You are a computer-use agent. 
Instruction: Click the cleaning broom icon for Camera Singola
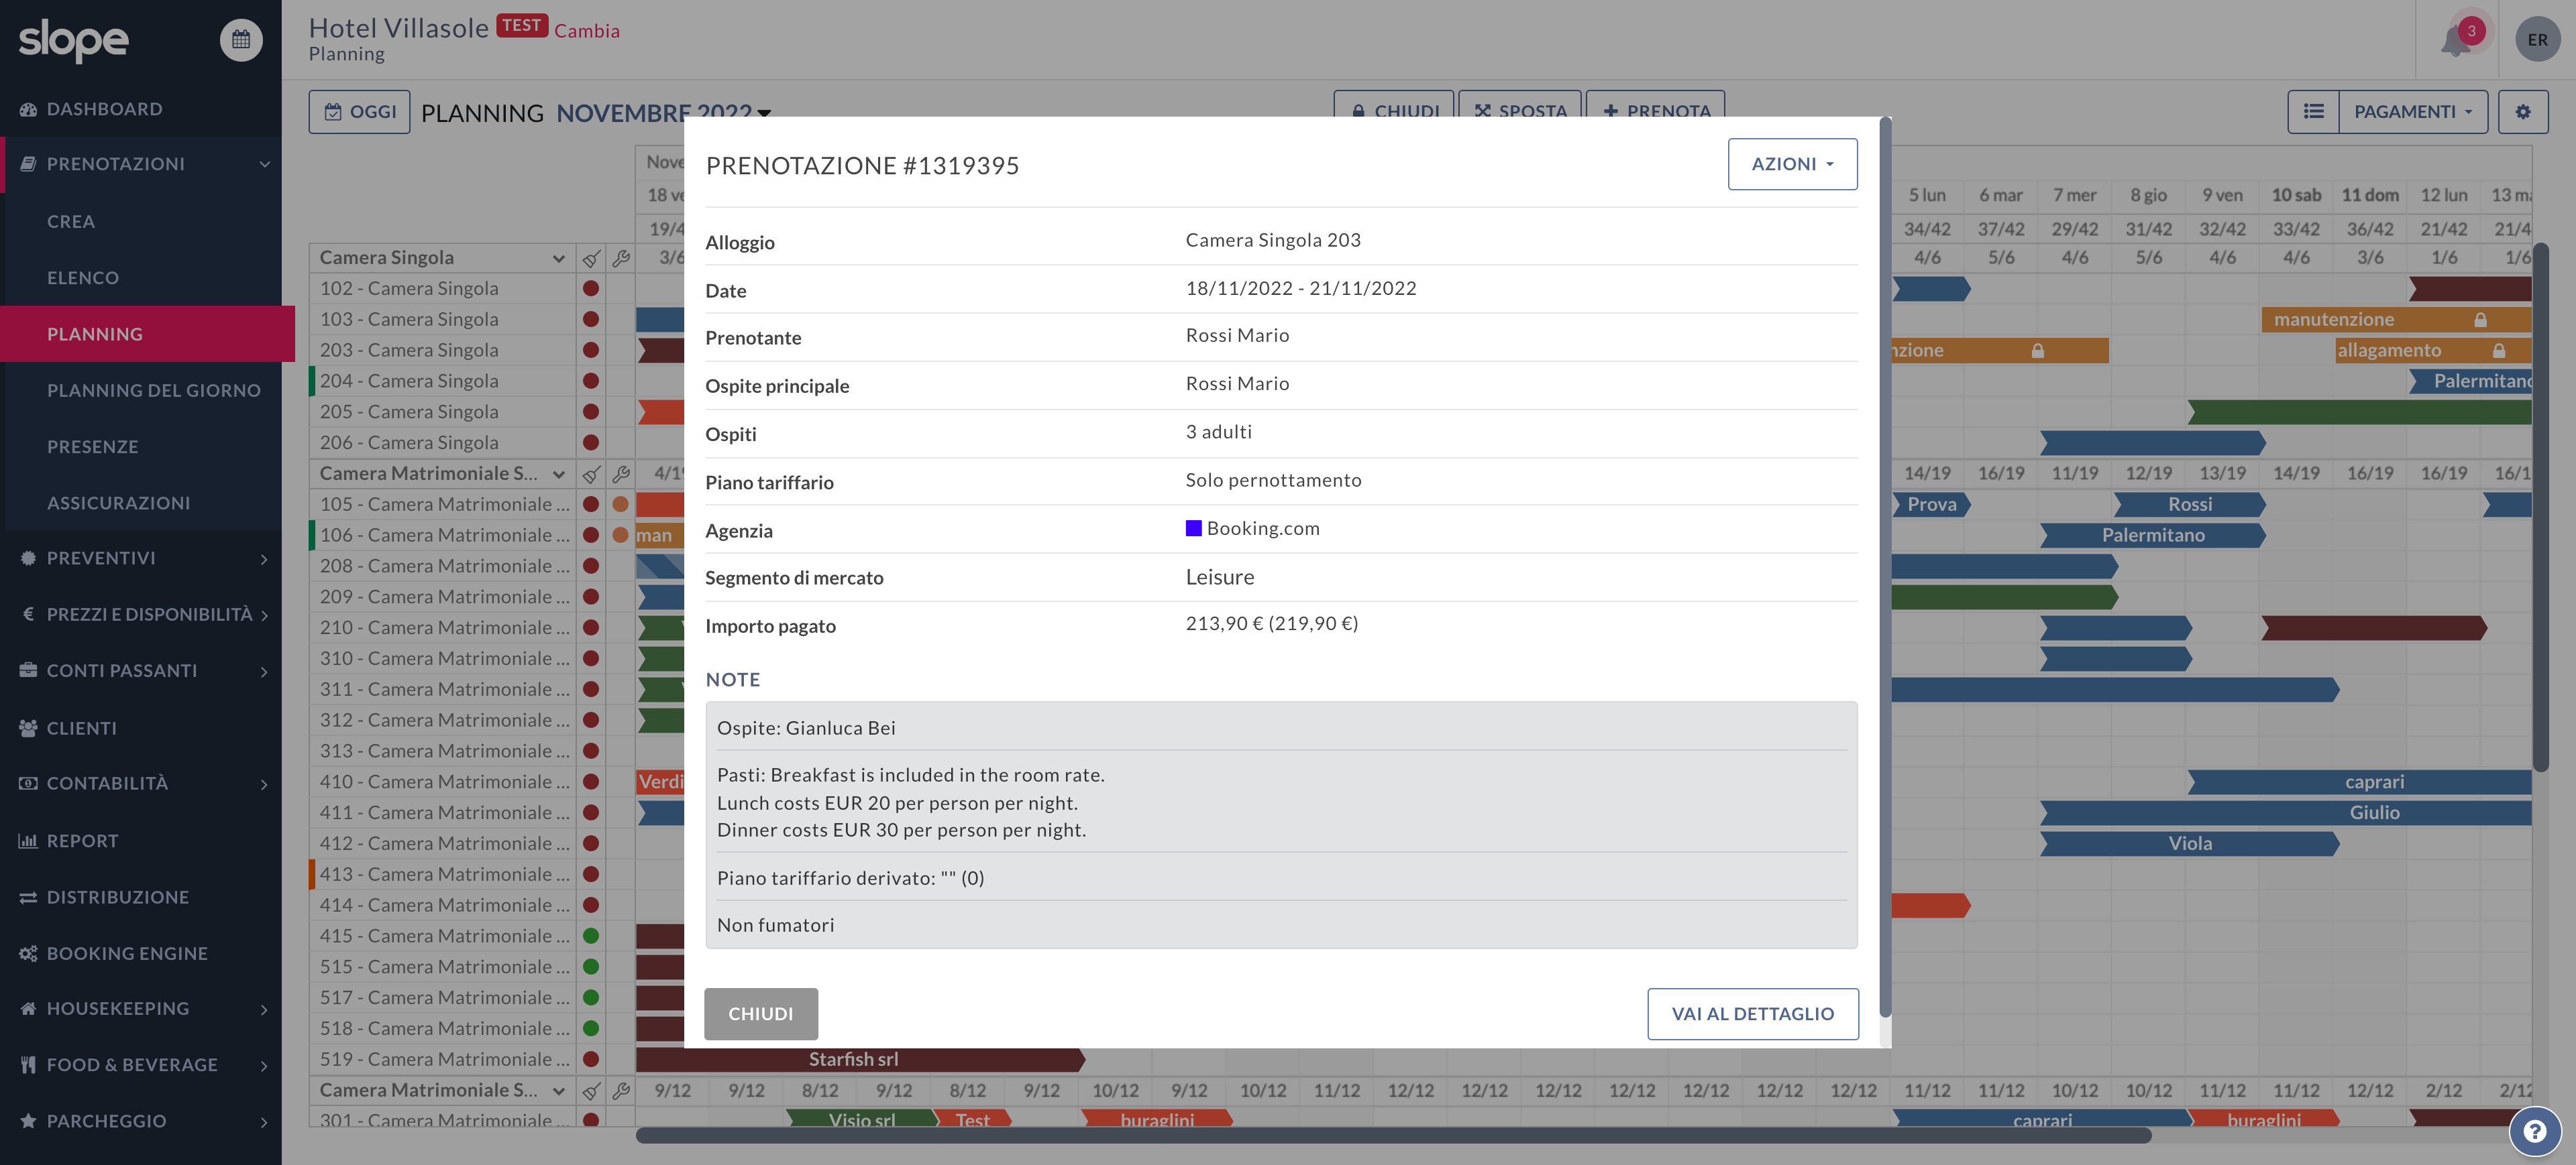[591, 258]
